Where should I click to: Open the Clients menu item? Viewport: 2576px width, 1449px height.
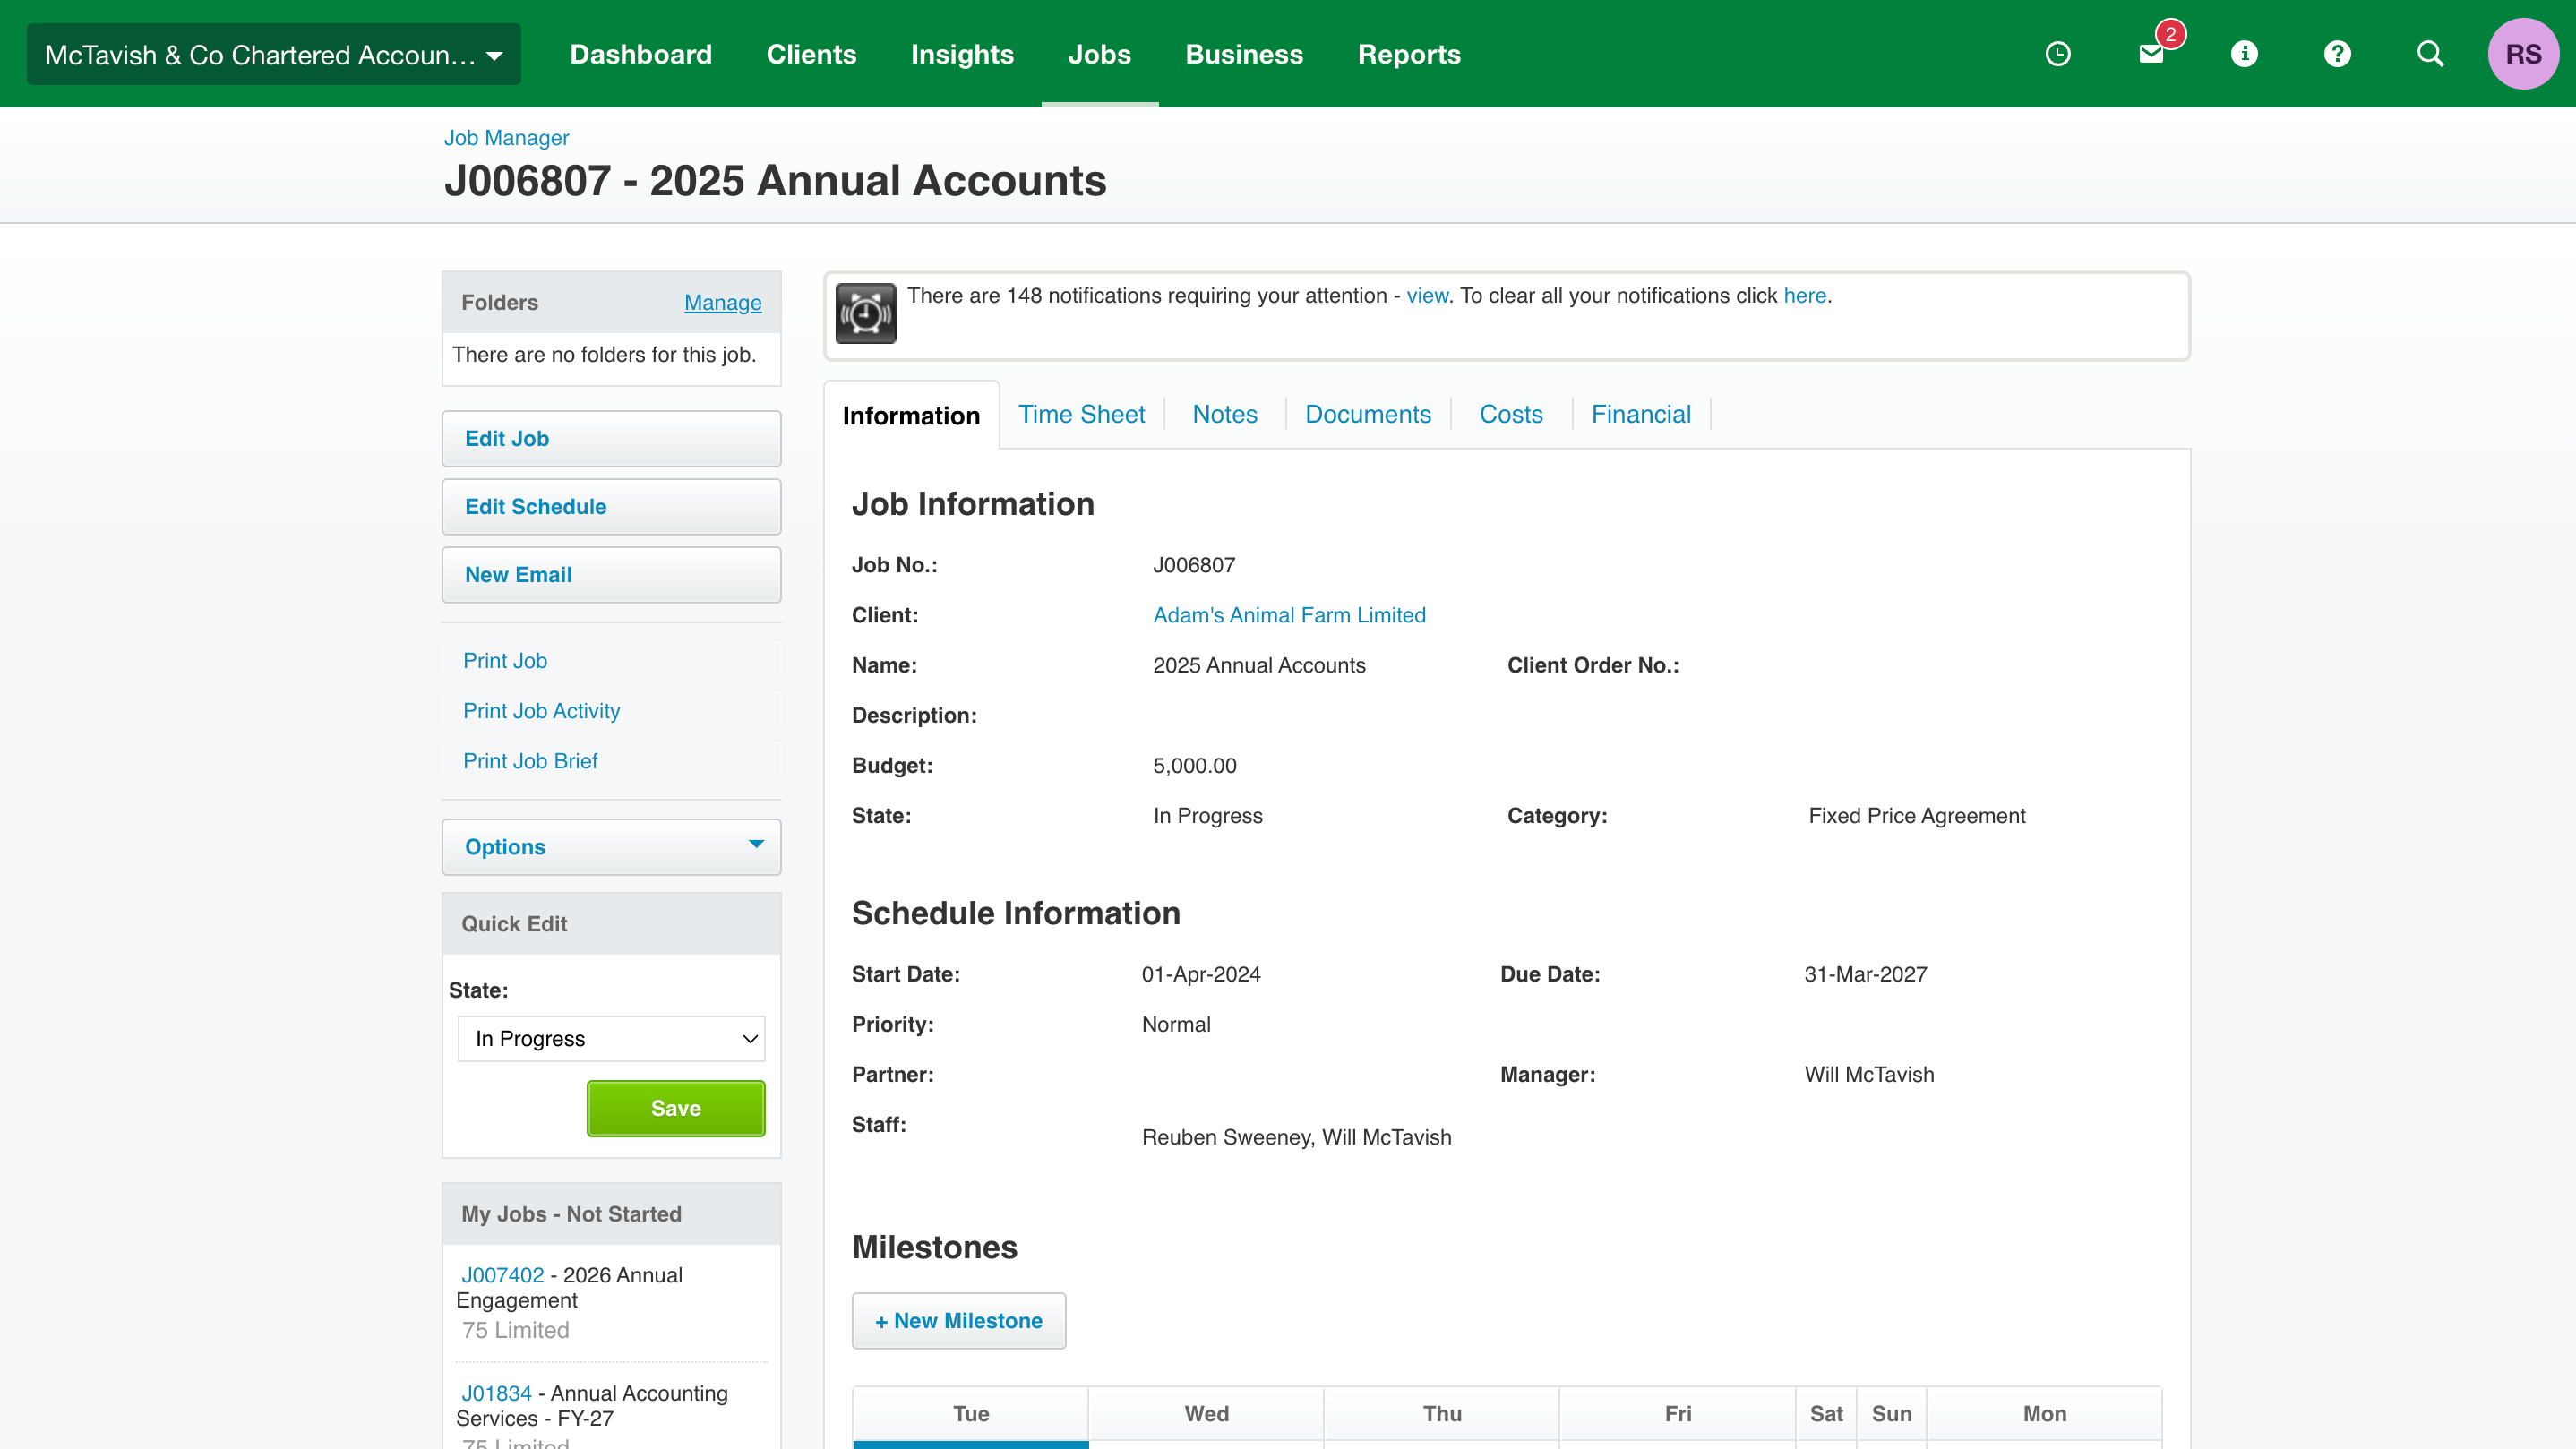pyautogui.click(x=811, y=54)
